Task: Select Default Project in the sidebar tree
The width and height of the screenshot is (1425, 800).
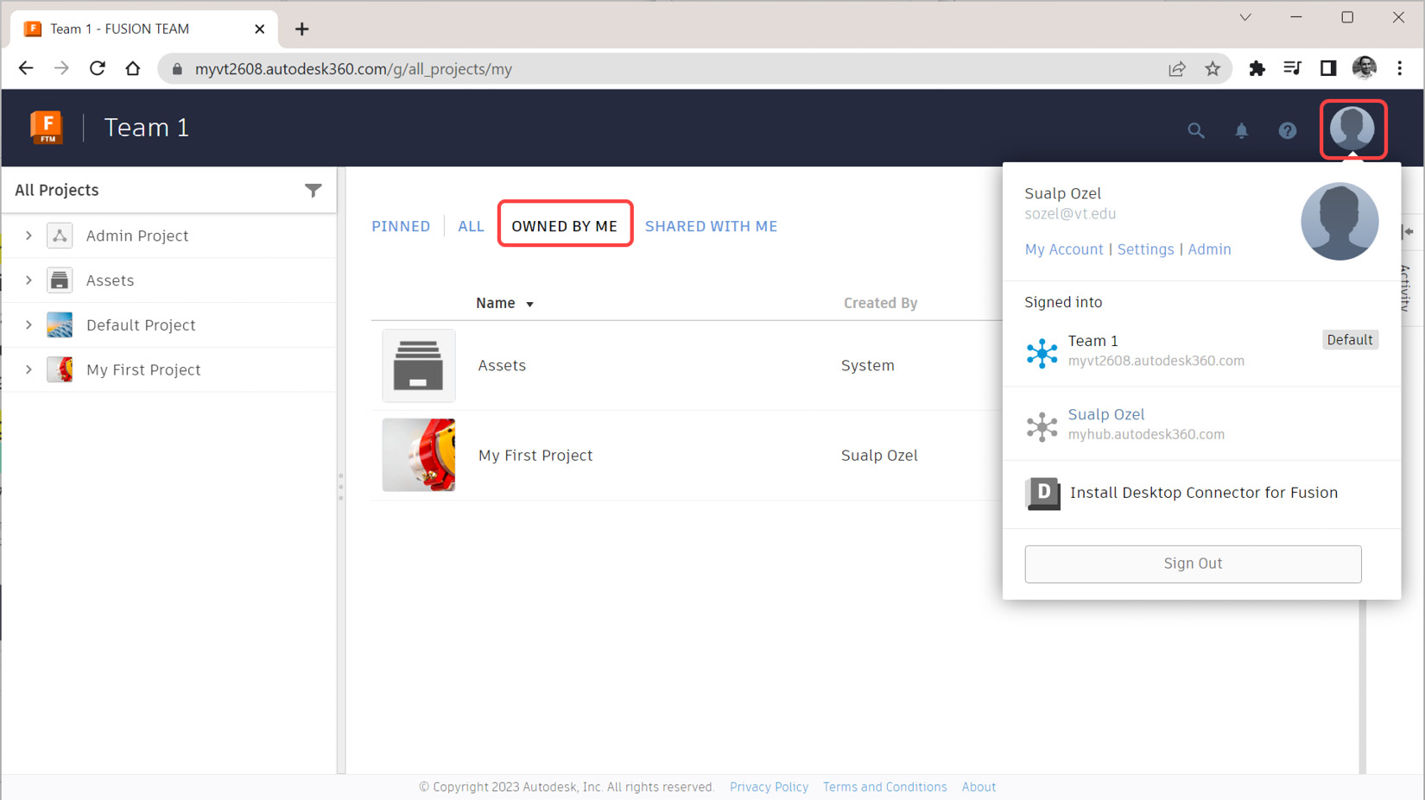Action: tap(141, 325)
